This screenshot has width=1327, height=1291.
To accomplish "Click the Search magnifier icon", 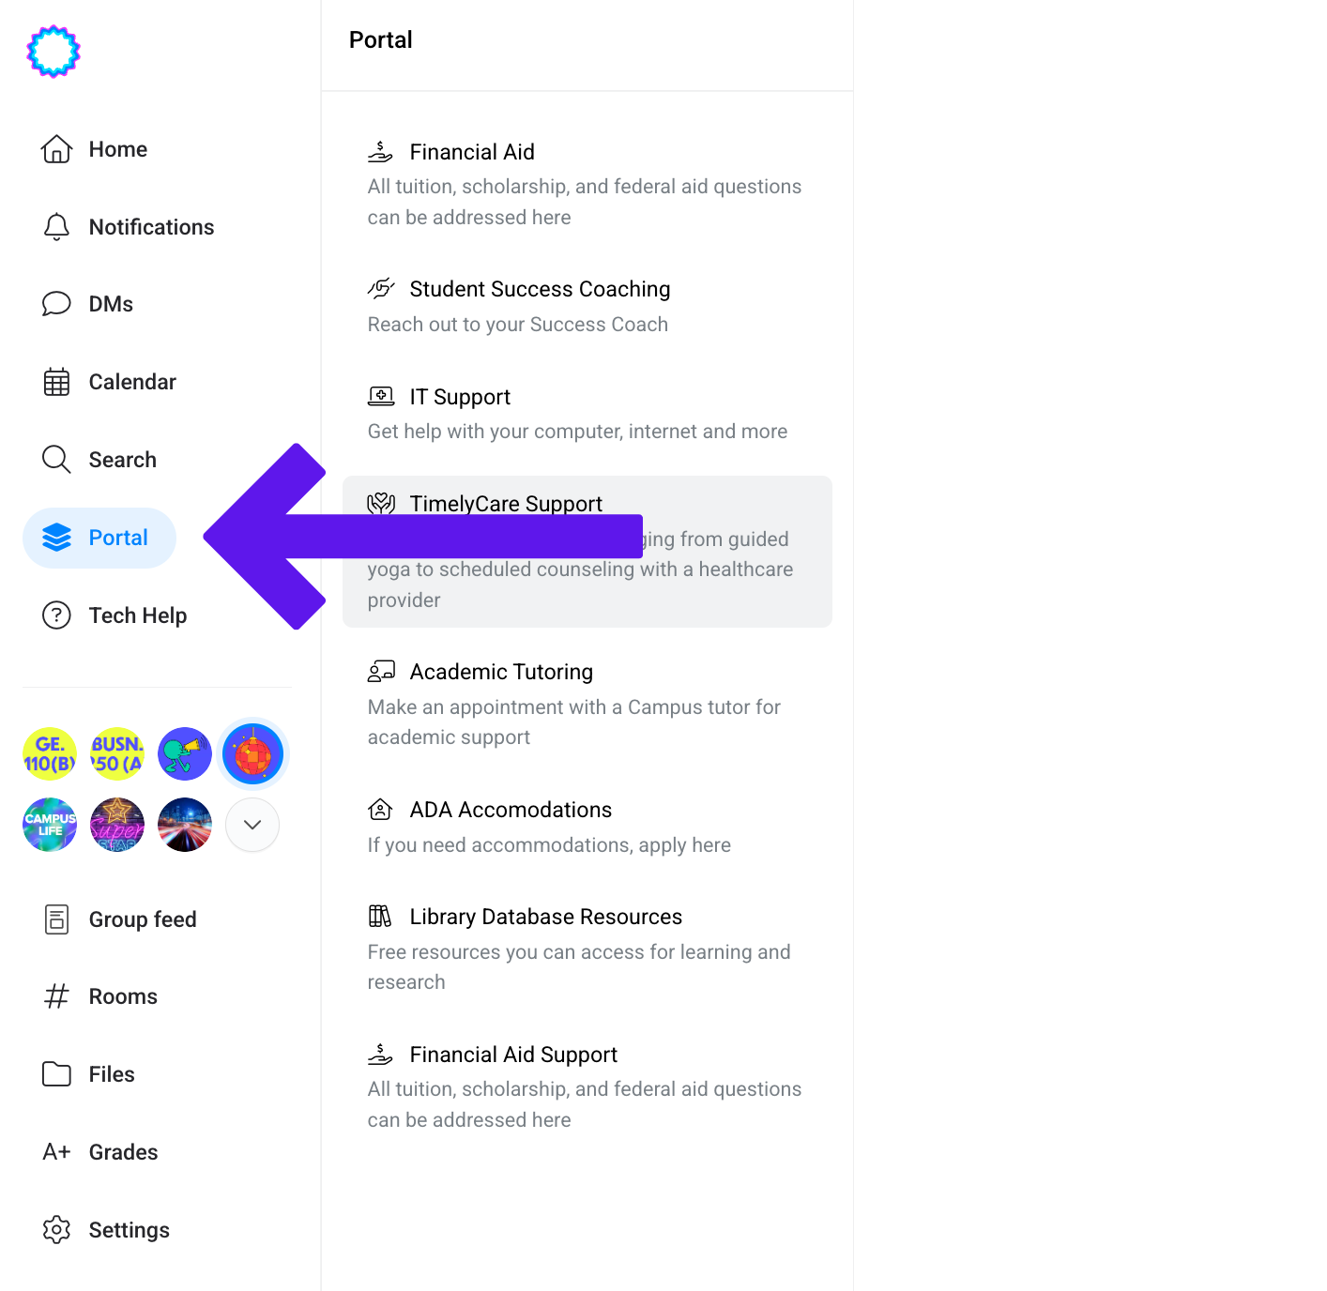I will (123, 459).
